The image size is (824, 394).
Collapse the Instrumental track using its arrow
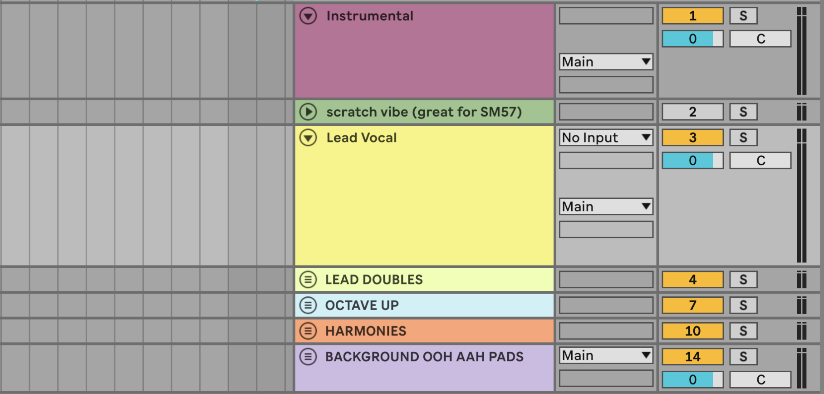click(308, 16)
